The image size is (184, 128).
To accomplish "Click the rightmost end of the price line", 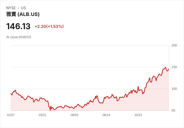I will click(169, 69).
